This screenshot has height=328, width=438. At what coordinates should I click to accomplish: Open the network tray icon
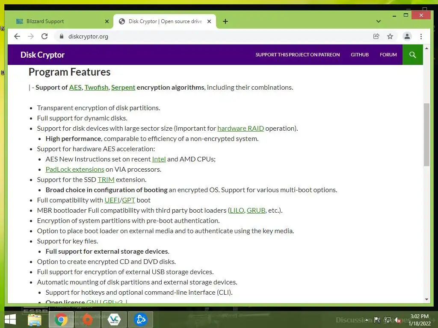click(388, 320)
